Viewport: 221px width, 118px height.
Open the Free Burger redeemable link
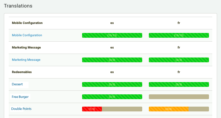coord(20,97)
